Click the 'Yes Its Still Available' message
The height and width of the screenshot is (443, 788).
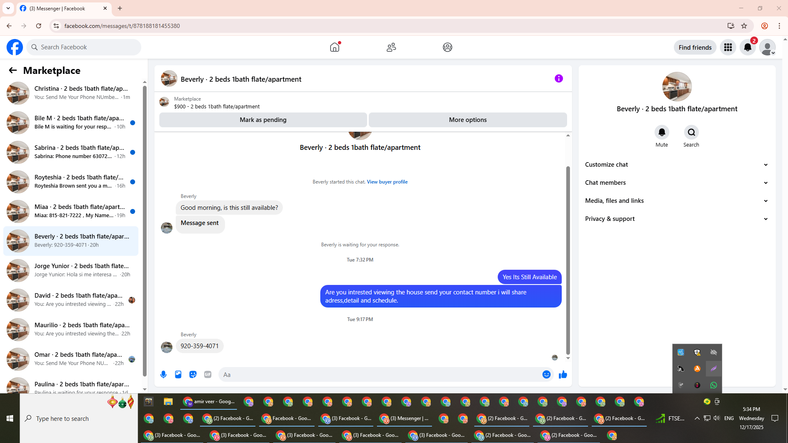click(x=530, y=277)
